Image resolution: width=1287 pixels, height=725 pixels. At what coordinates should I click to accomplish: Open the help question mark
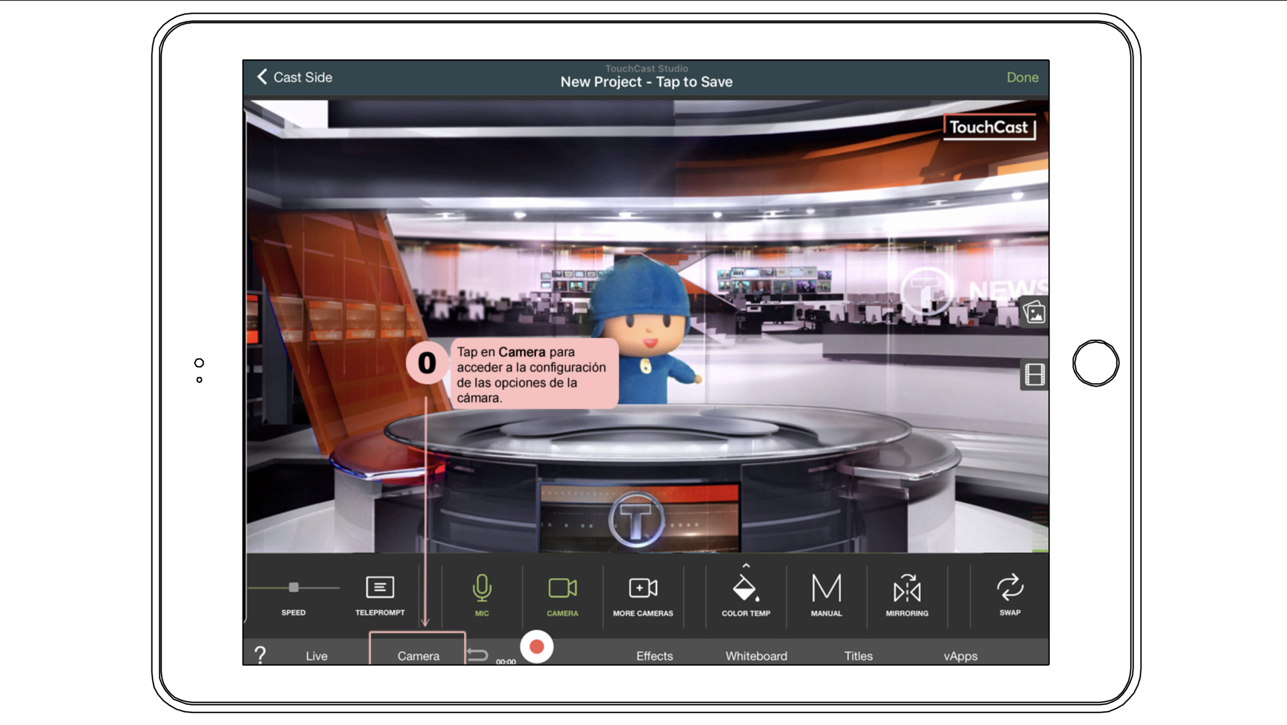point(260,655)
